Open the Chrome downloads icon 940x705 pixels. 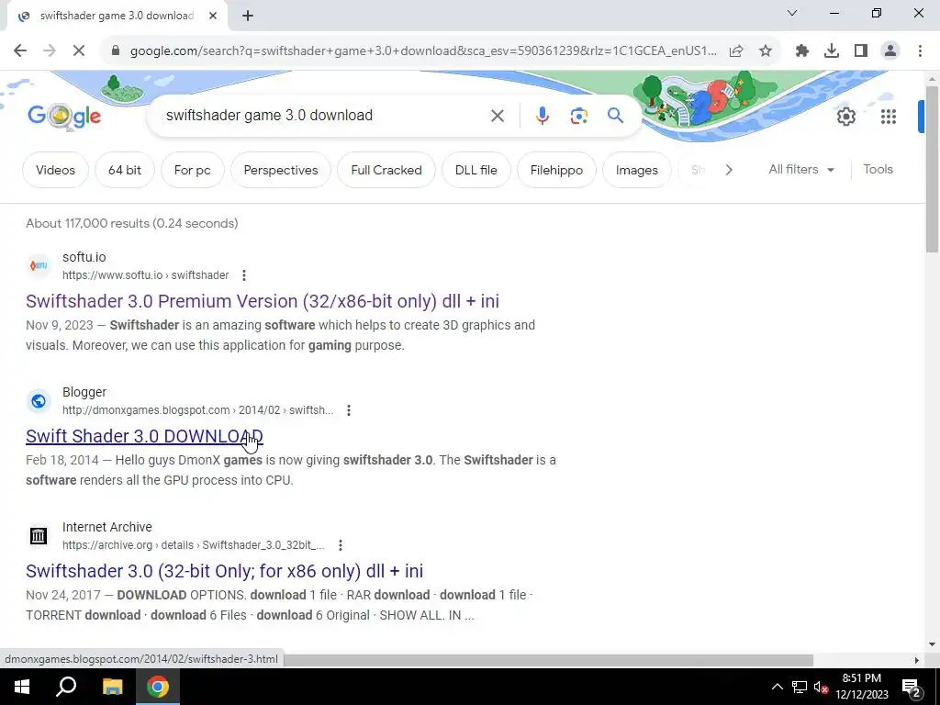click(x=832, y=51)
